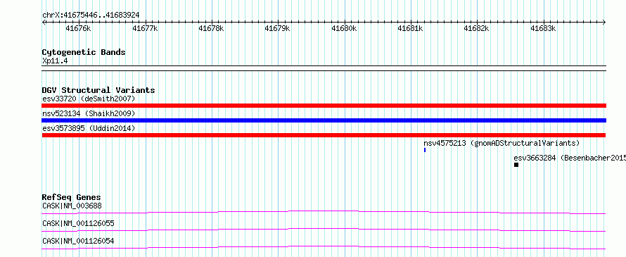This screenshot has width=626, height=257.
Task: Open the nsv4575213 gnomADStructuralVariants label
Action: click(502, 143)
